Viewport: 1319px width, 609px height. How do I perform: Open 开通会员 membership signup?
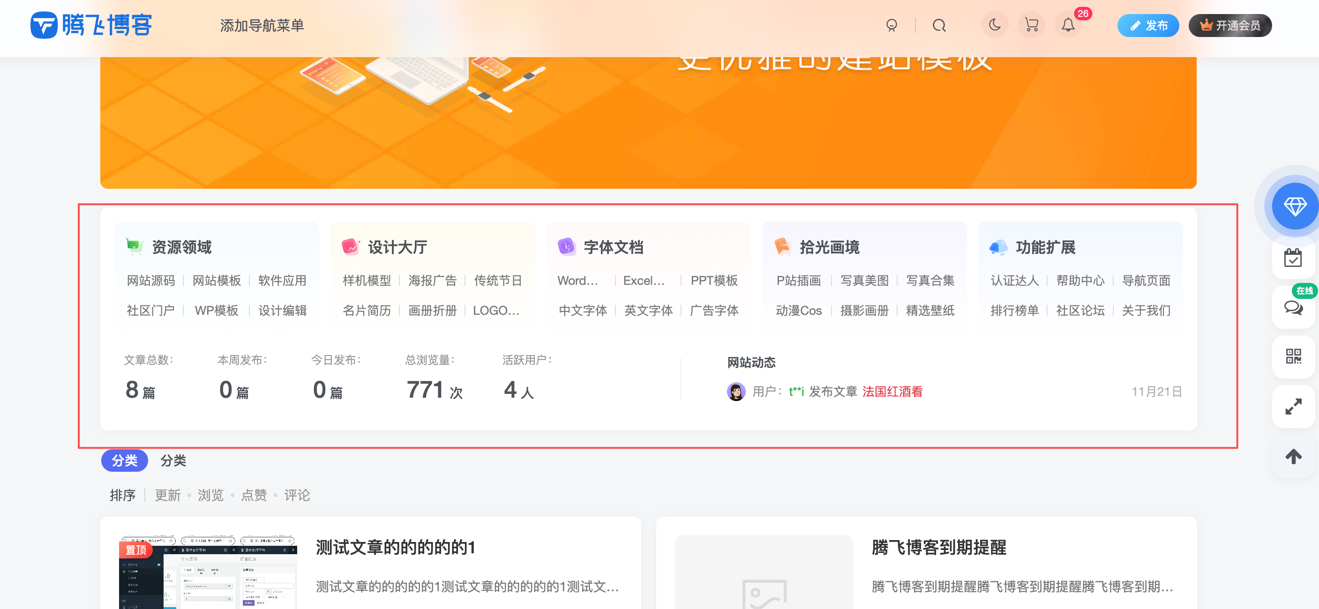[x=1230, y=25]
